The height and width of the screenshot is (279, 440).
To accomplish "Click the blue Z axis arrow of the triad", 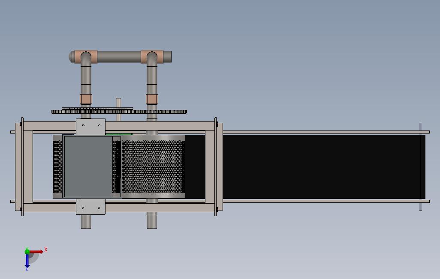I will pyautogui.click(x=27, y=261).
